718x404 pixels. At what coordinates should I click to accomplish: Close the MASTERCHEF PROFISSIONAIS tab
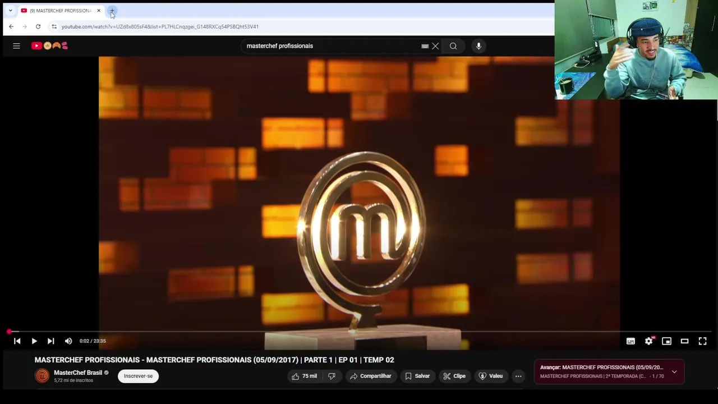click(x=98, y=11)
